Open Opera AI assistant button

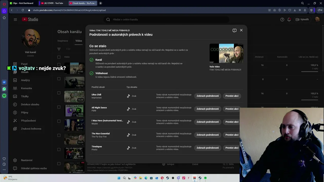coord(320,10)
